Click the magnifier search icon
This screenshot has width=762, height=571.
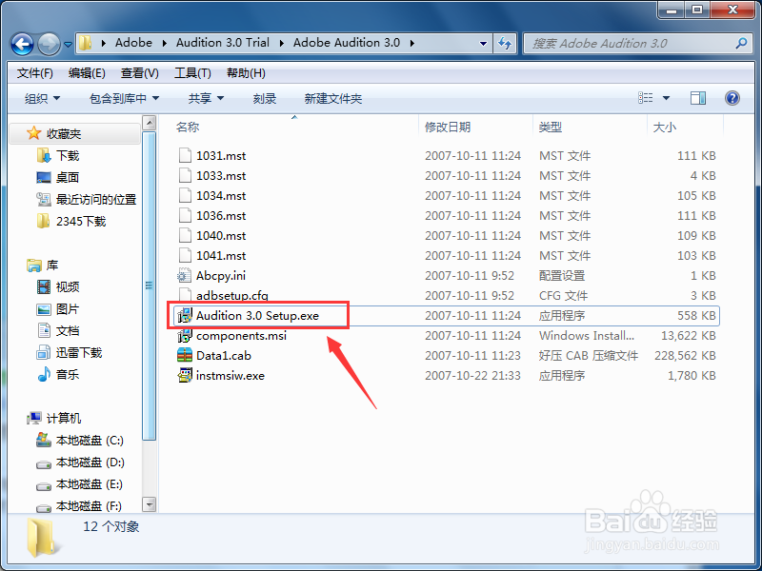[x=741, y=43]
